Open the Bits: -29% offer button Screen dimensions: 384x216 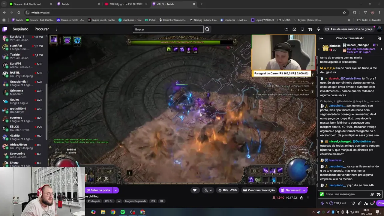click(x=227, y=190)
